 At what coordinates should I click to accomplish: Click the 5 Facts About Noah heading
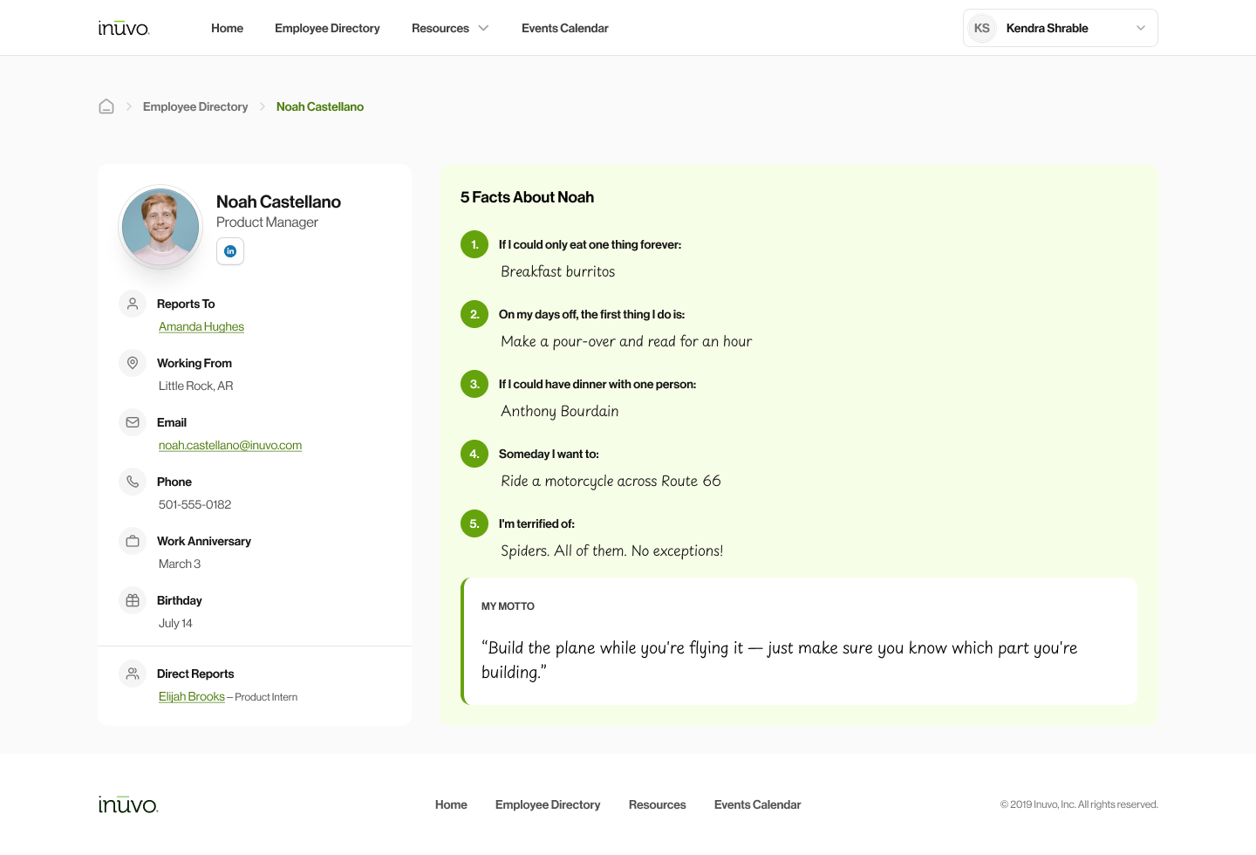(527, 197)
